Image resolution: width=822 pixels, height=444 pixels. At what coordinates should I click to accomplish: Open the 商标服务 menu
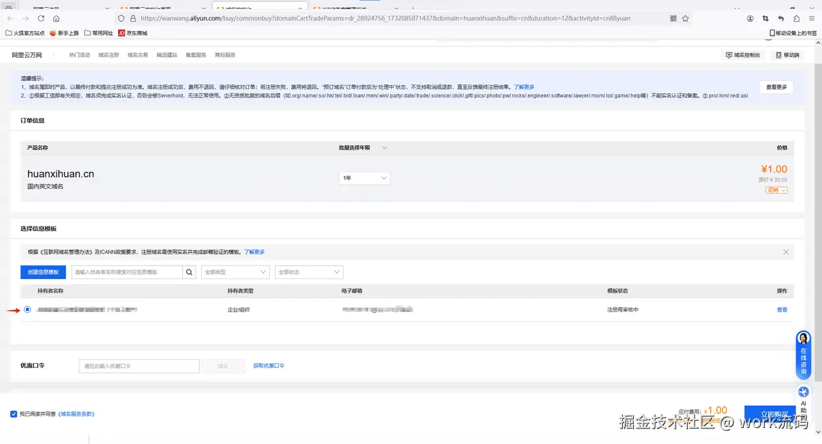point(225,55)
